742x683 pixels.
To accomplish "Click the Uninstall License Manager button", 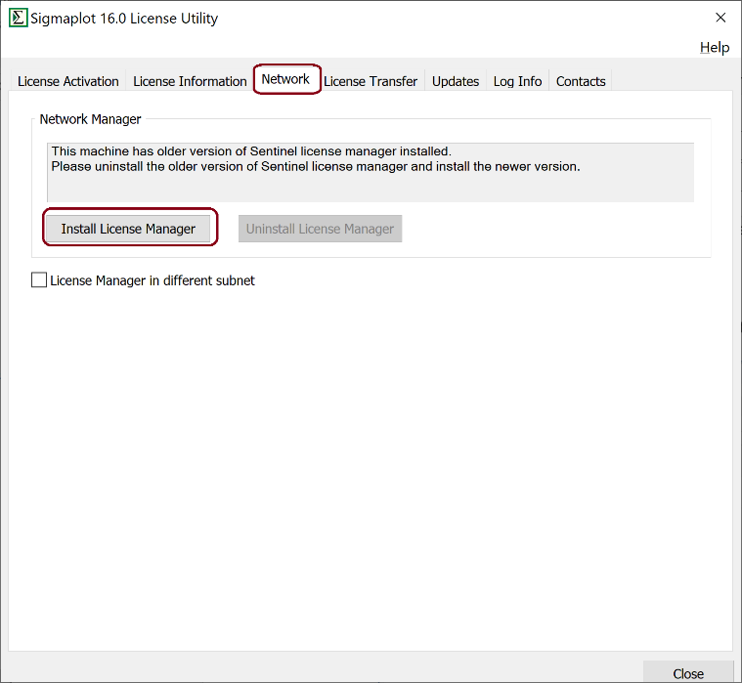I will (x=320, y=229).
